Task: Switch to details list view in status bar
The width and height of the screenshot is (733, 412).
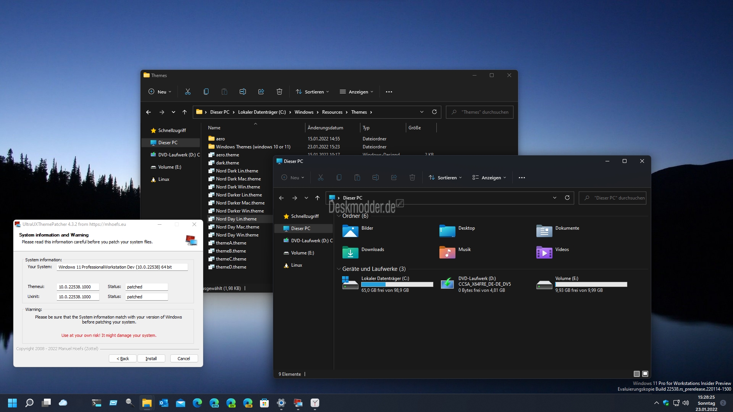Action: (x=637, y=374)
